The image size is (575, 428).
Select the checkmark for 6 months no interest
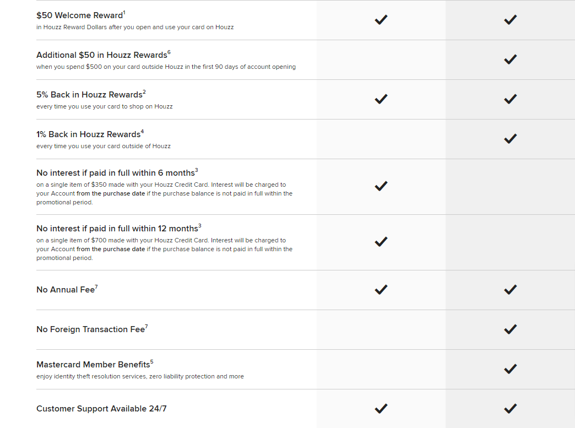[381, 186]
